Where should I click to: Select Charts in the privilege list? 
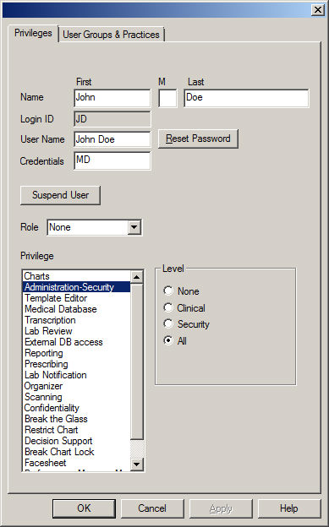click(76, 276)
